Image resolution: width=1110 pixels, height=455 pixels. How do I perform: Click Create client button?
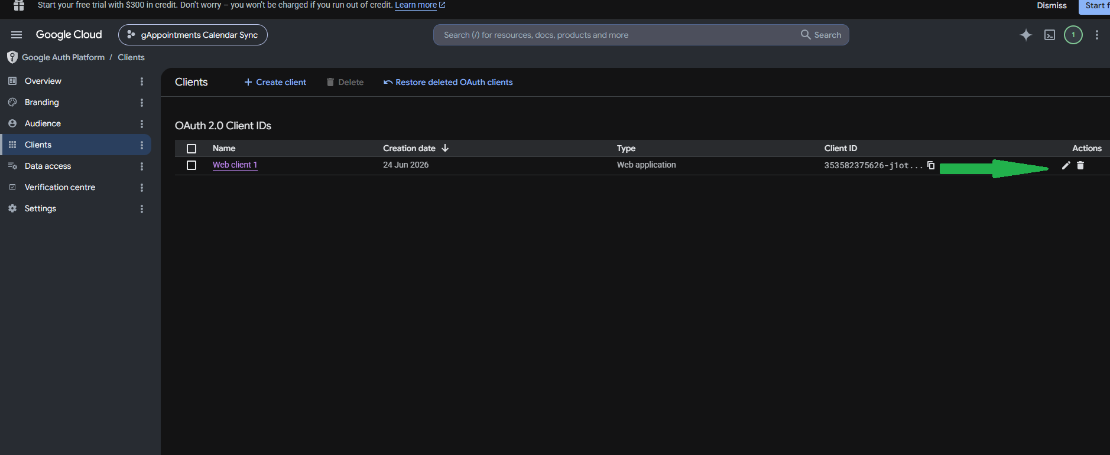pyautogui.click(x=275, y=82)
